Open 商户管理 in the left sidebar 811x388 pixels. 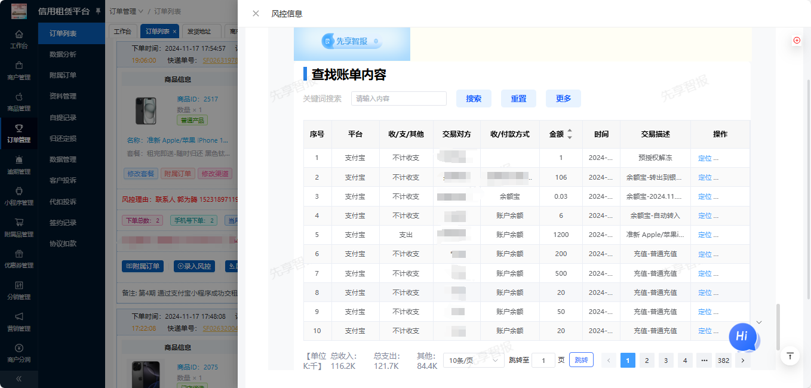point(19,70)
